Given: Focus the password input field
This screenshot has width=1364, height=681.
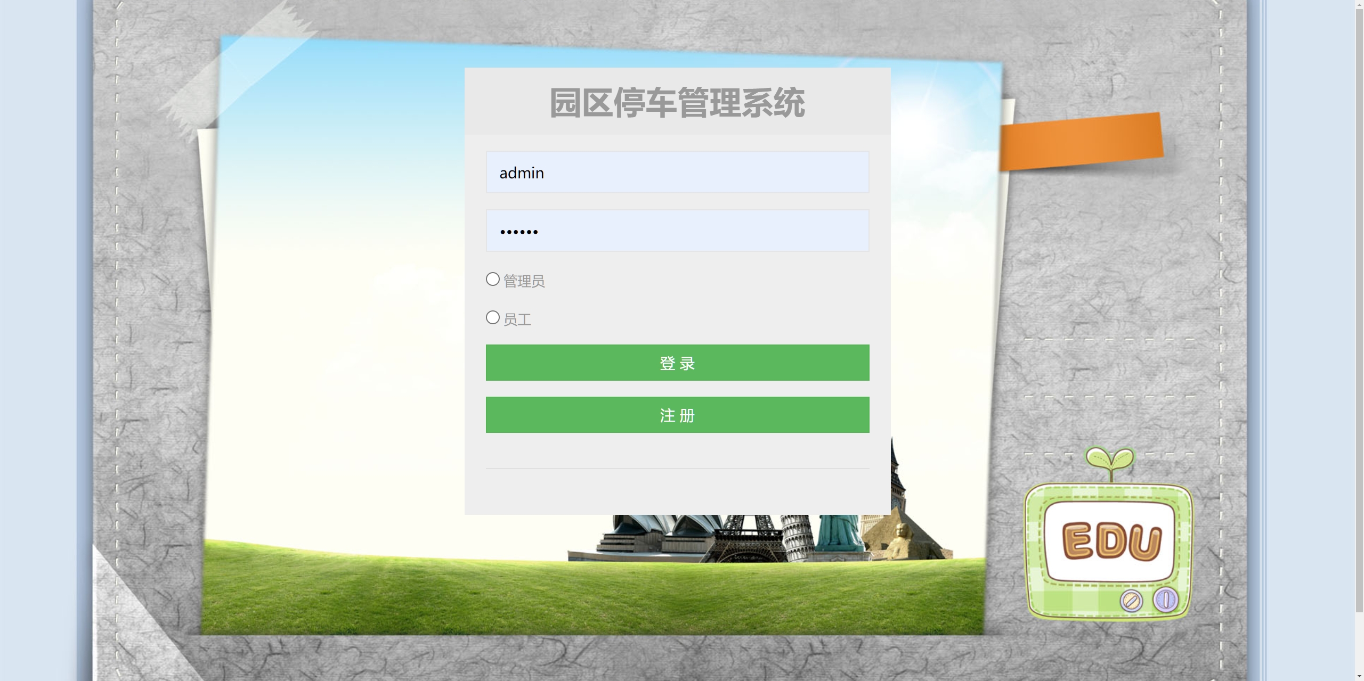Looking at the screenshot, I should click(x=677, y=231).
